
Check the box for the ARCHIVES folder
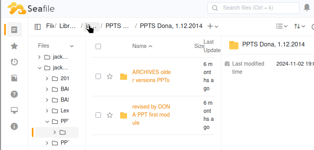pyautogui.click(x=98, y=76)
